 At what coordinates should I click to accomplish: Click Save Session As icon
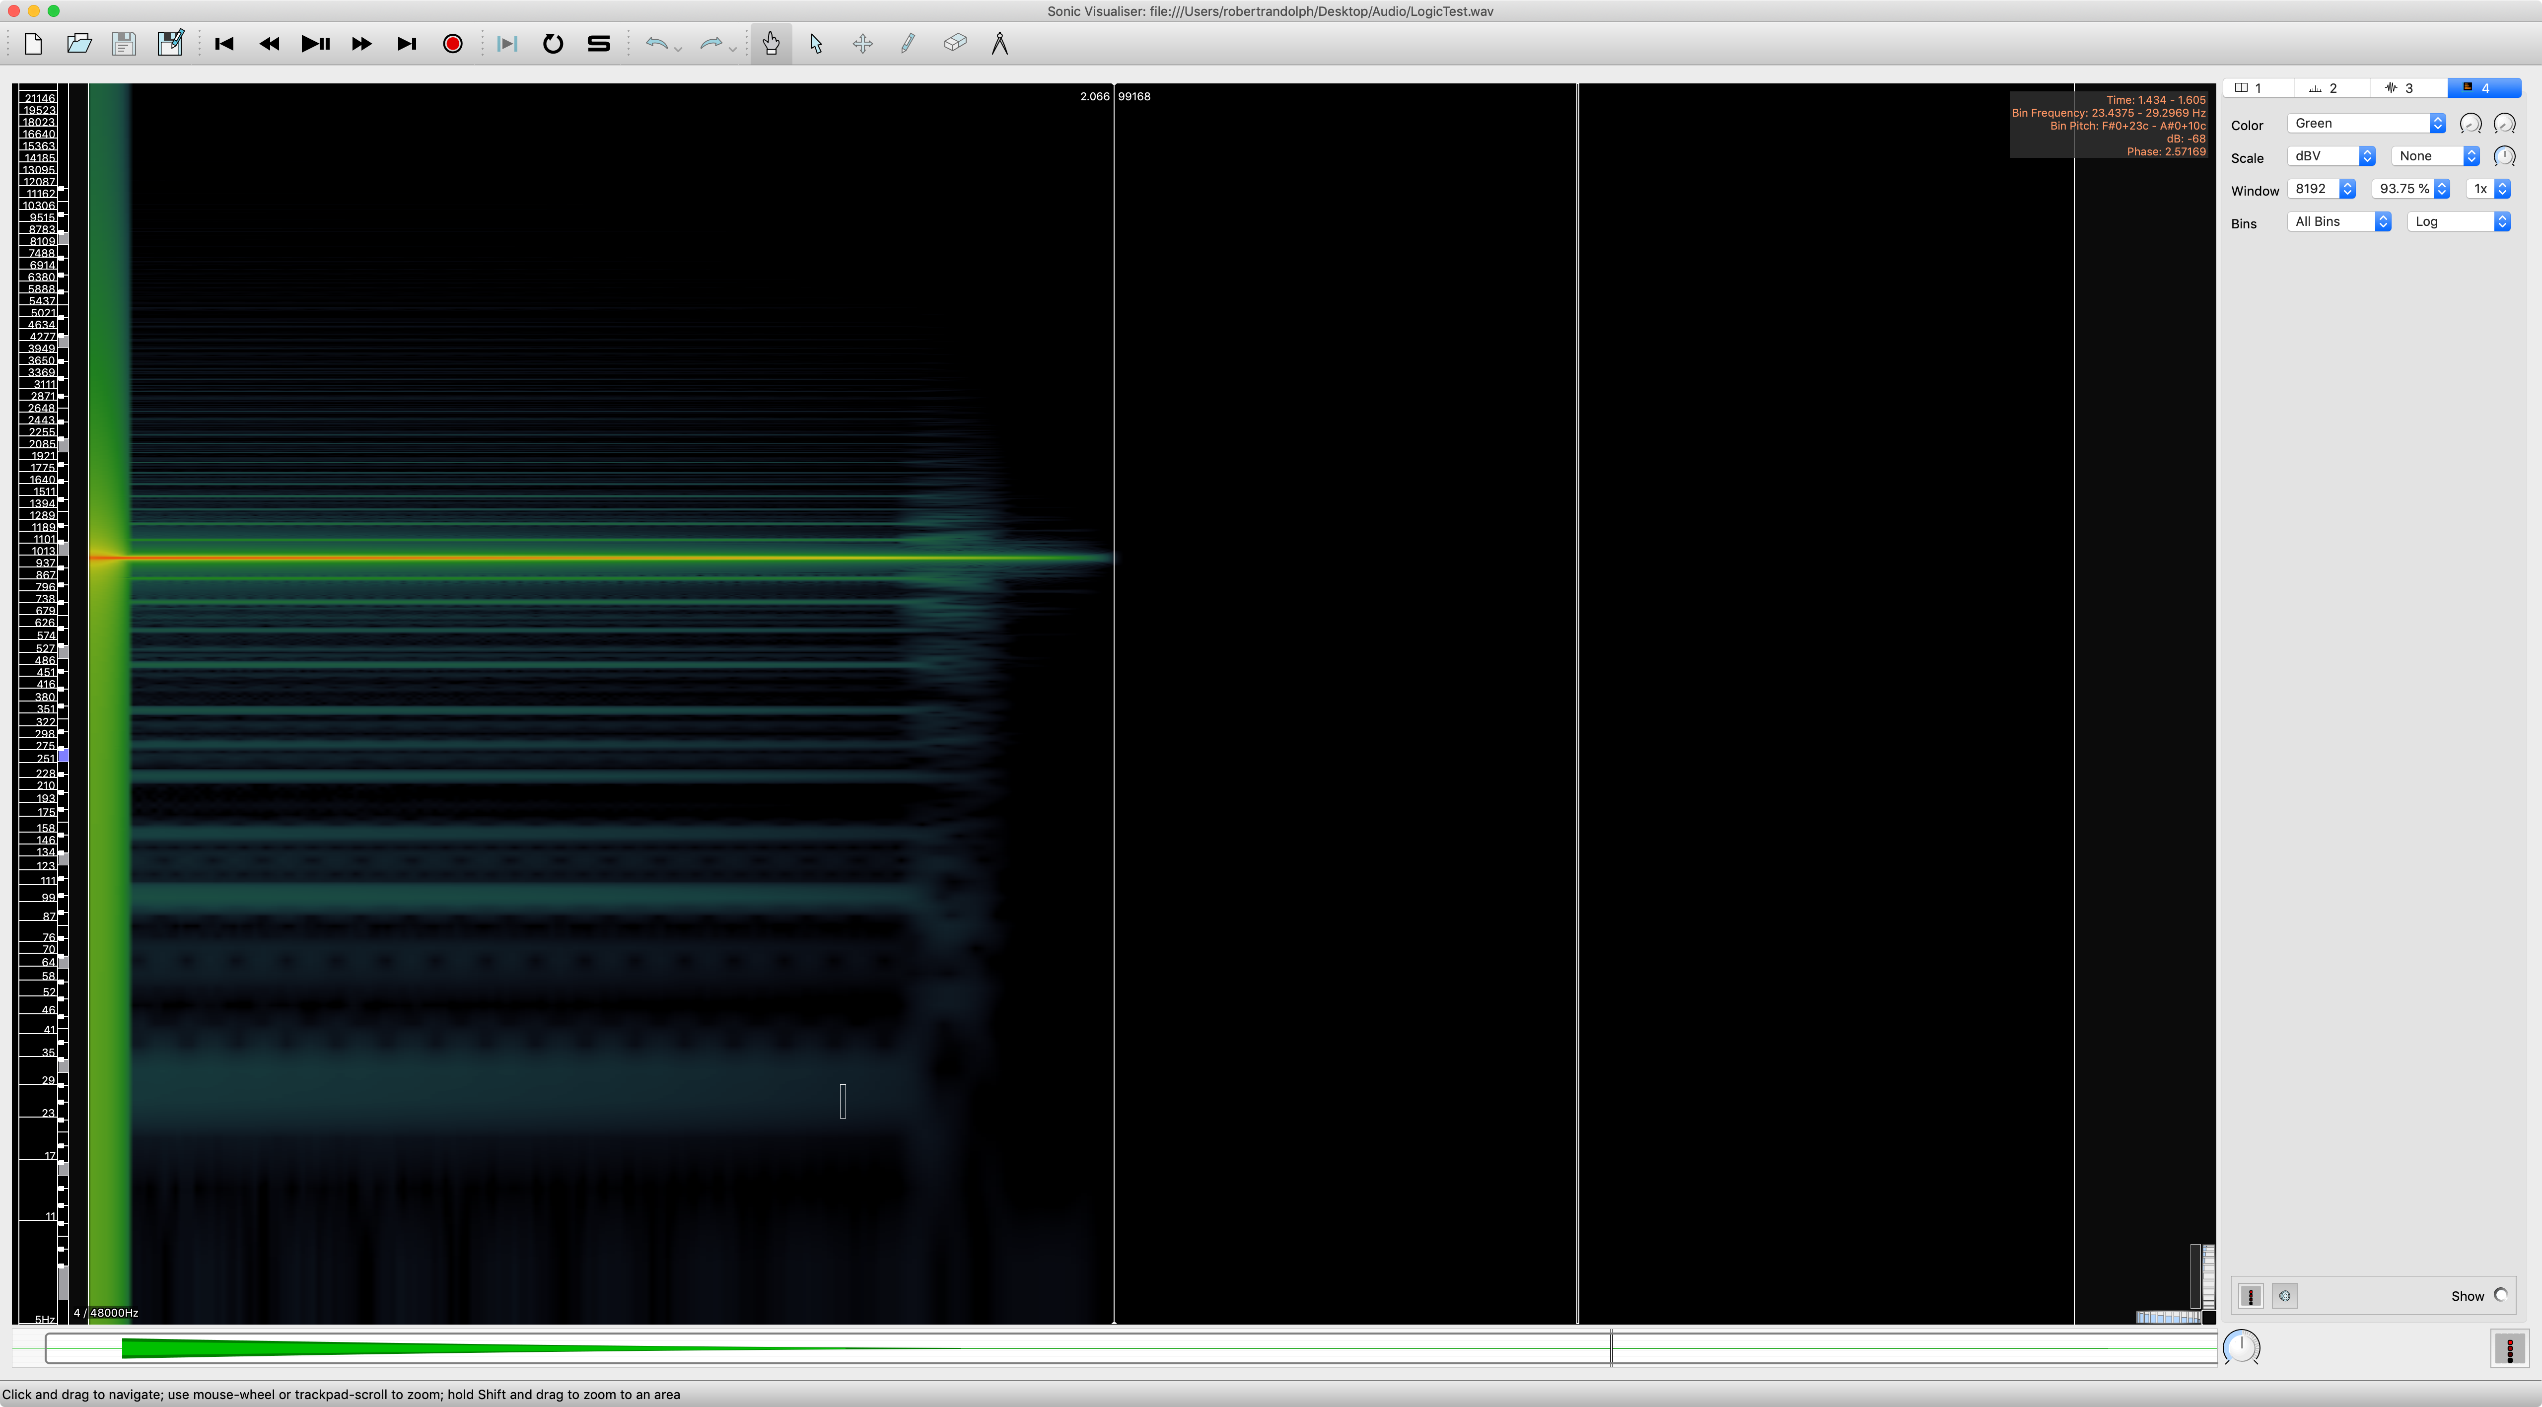pos(170,43)
